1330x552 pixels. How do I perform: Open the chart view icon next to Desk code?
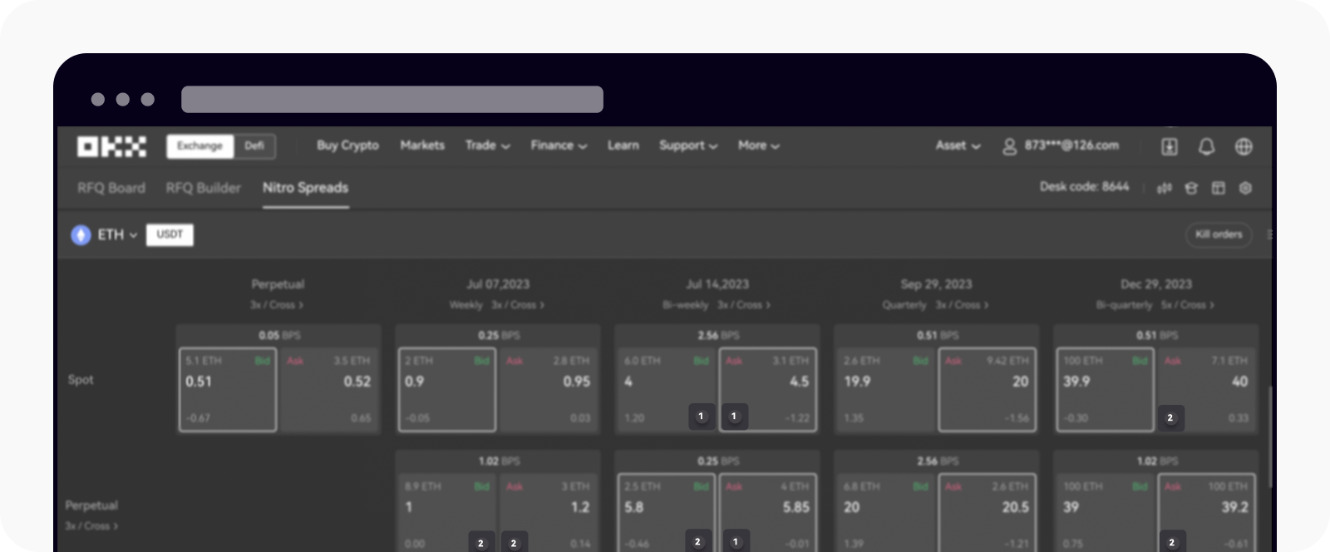coord(1165,188)
